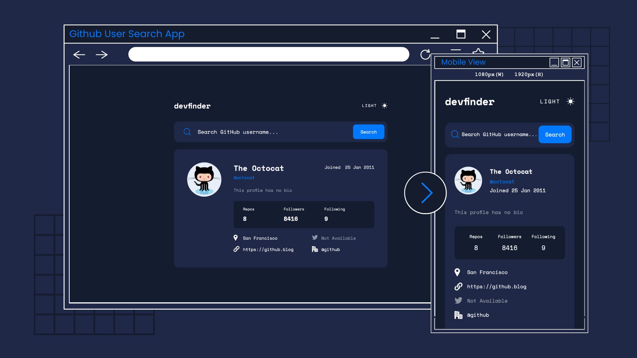Click the mobile Twitter bird icon

click(458, 300)
